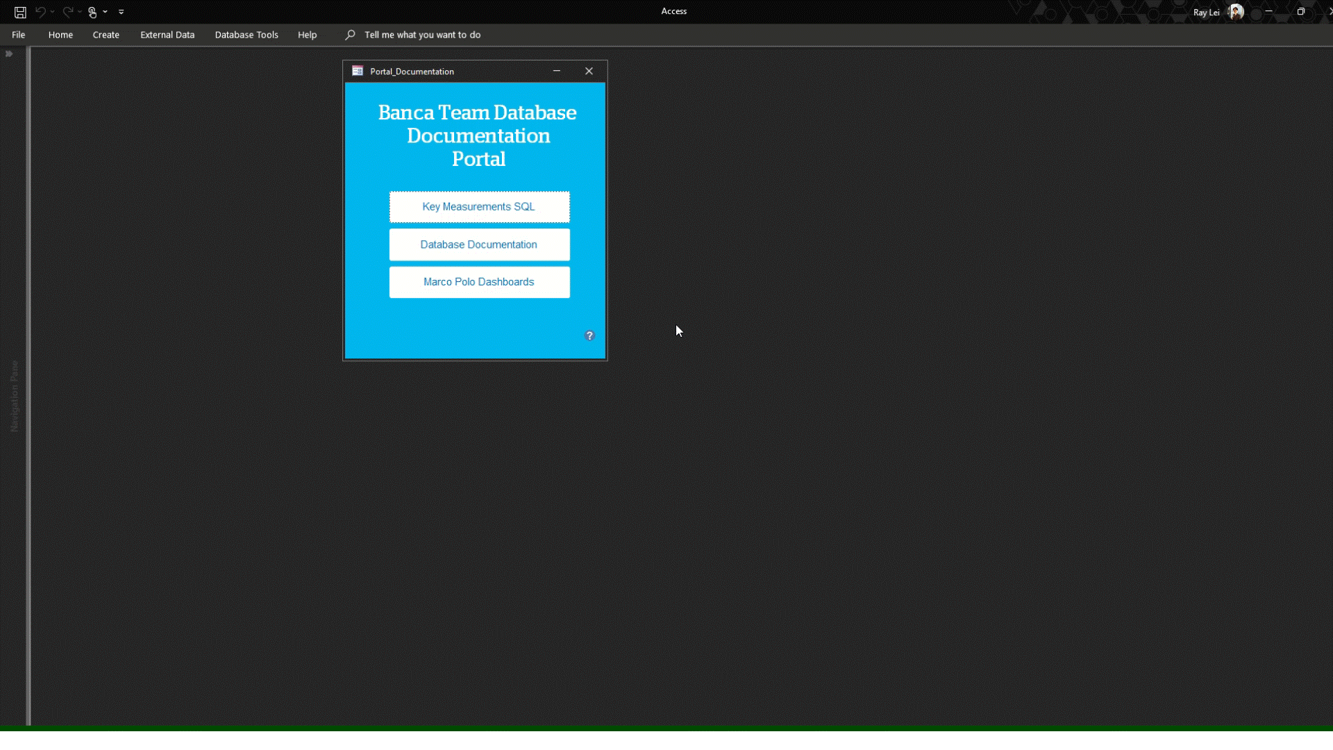Click the Tell me what you want field
1333x750 pixels.
[422, 35]
